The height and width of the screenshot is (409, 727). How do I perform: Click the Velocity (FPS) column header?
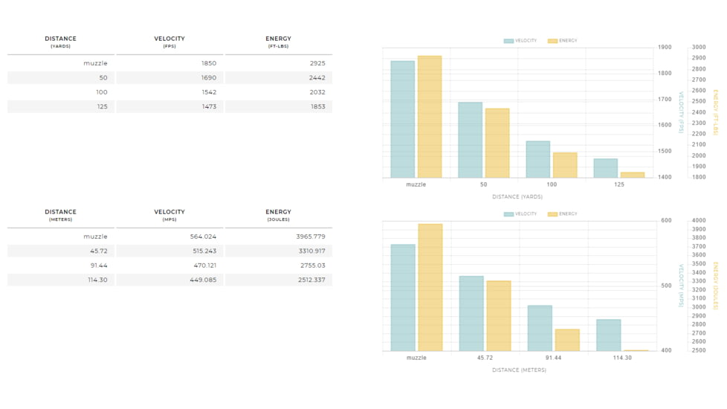(x=169, y=42)
